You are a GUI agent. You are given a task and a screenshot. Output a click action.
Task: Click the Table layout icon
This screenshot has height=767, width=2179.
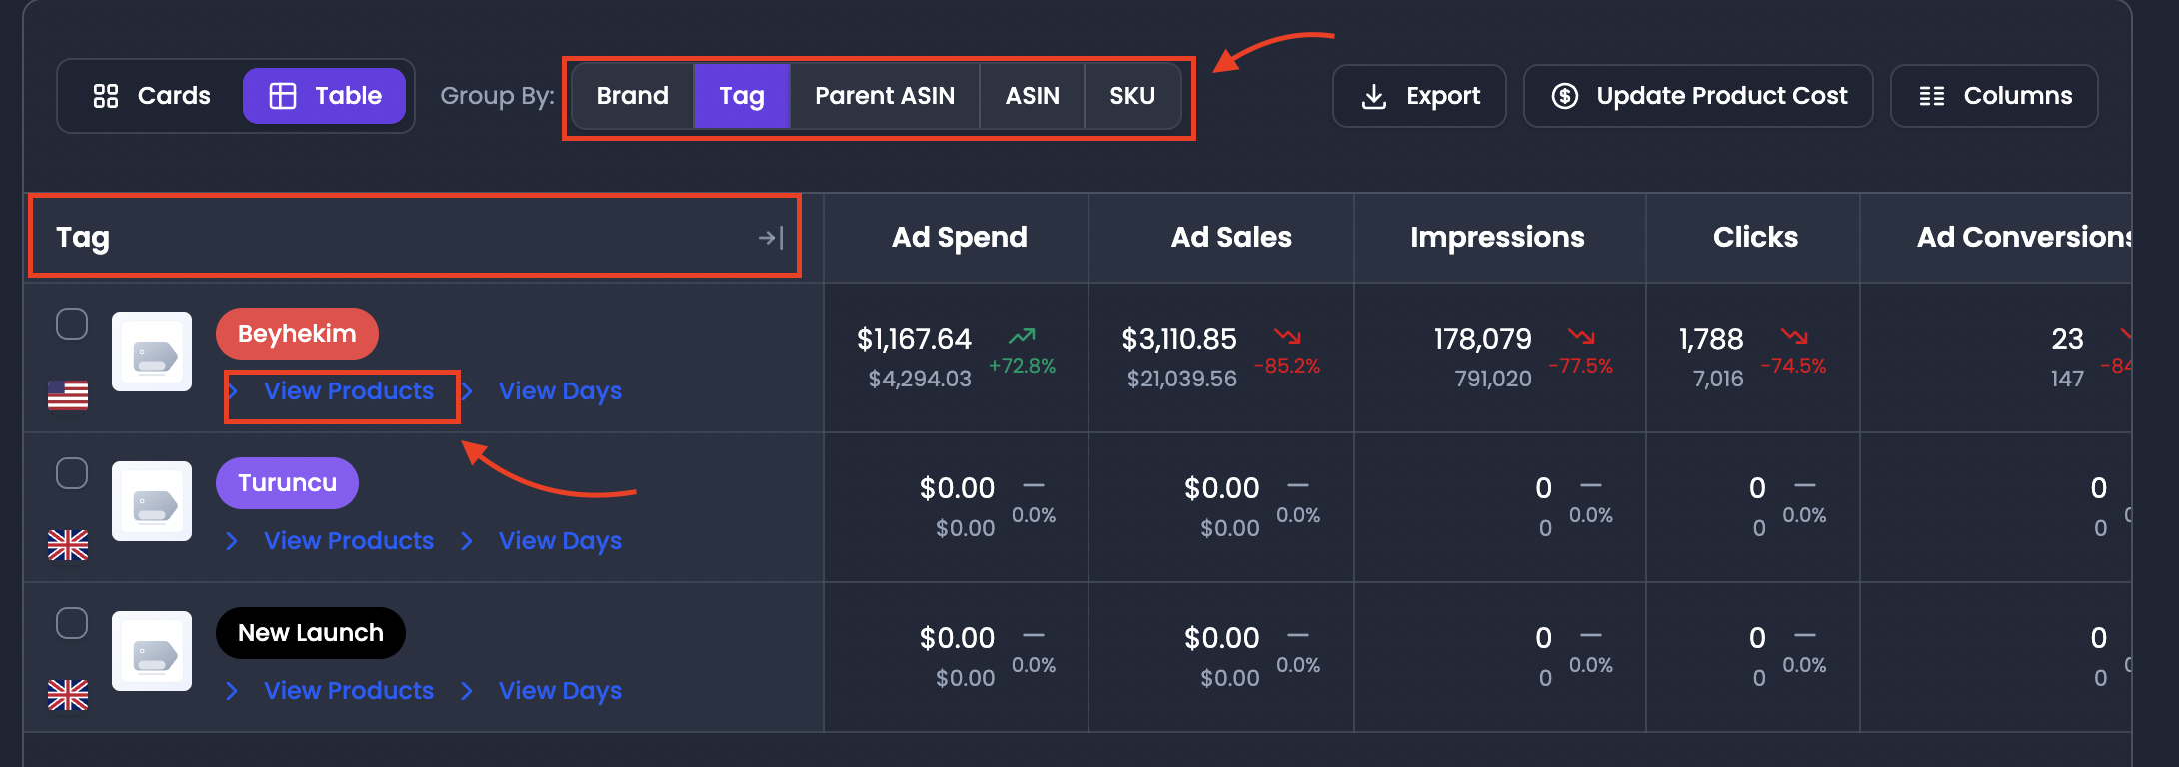283,96
